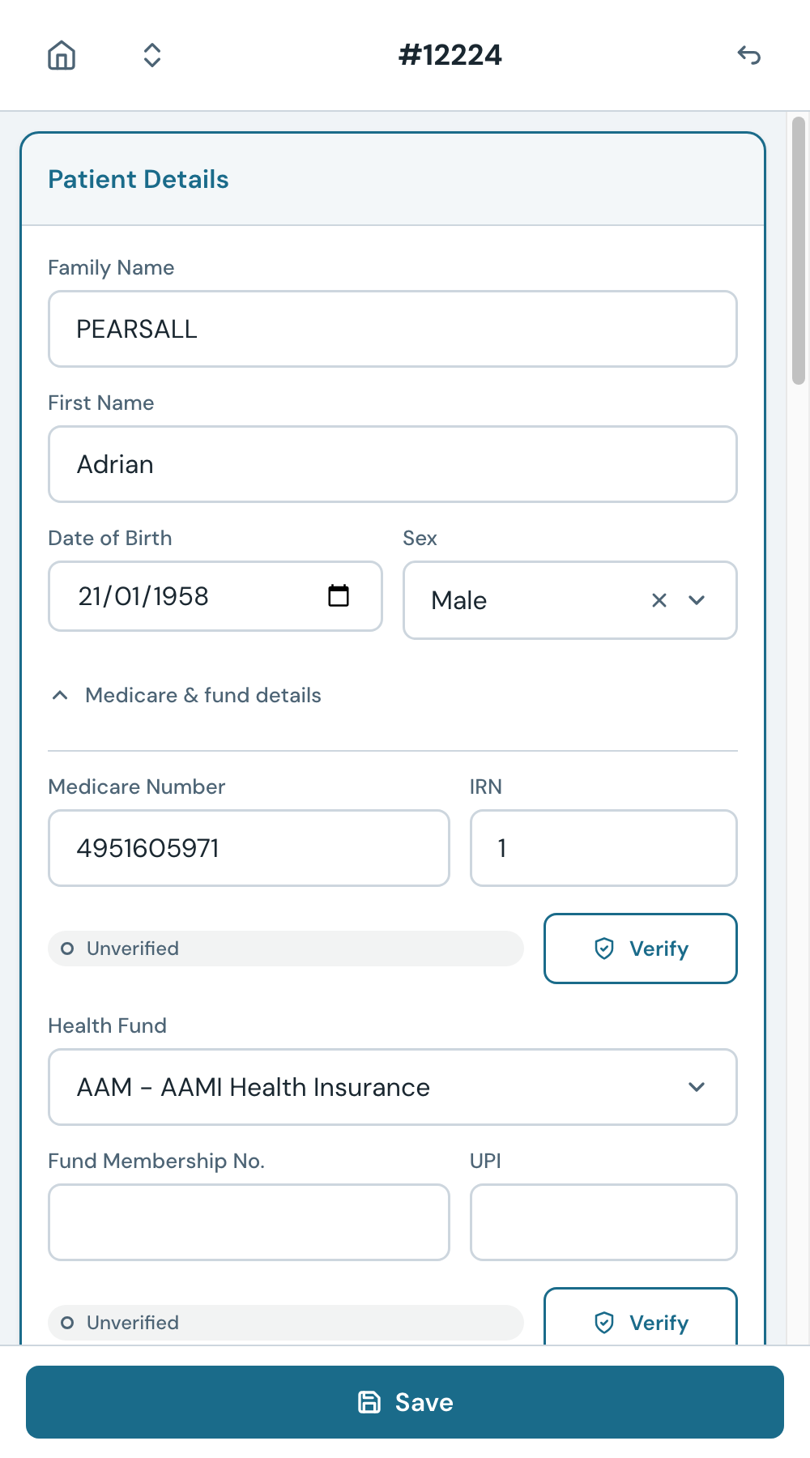Image resolution: width=810 pixels, height=1458 pixels.
Task: Click the health fund Unverified status badge
Action: (286, 1323)
